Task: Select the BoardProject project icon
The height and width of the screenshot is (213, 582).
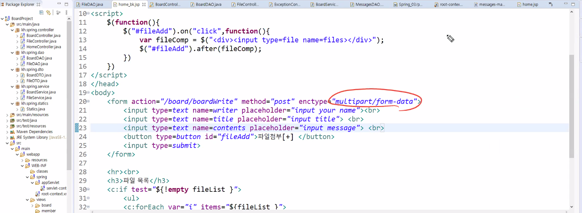Action: [8, 18]
